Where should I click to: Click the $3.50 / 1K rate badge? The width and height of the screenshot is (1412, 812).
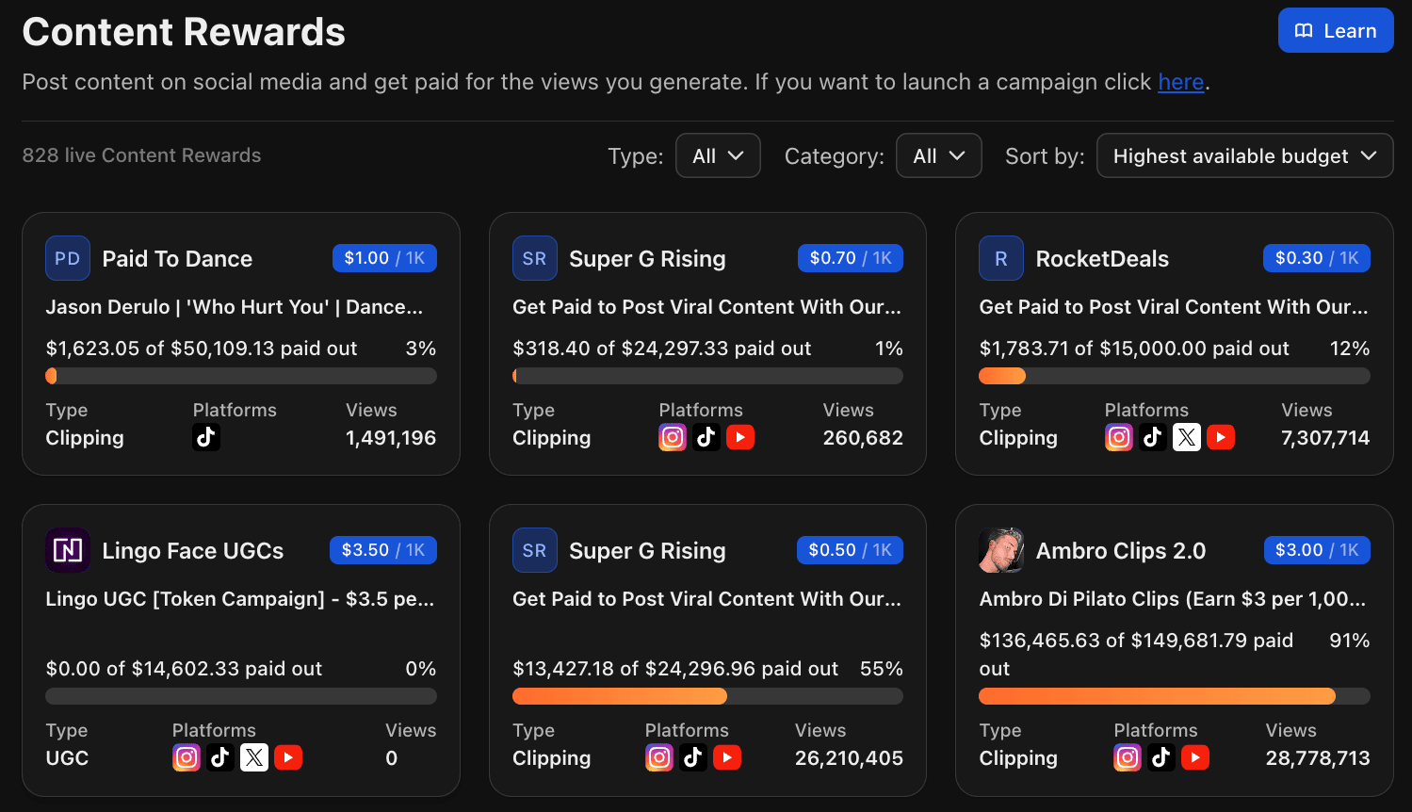pos(383,550)
